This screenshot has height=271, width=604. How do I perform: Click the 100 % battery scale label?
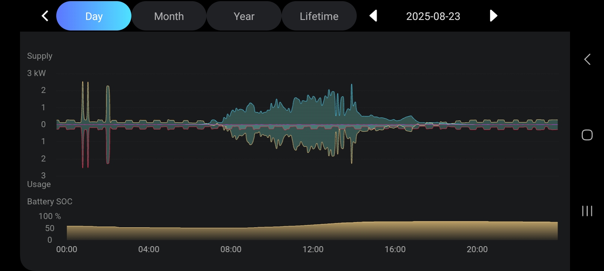pos(49,216)
